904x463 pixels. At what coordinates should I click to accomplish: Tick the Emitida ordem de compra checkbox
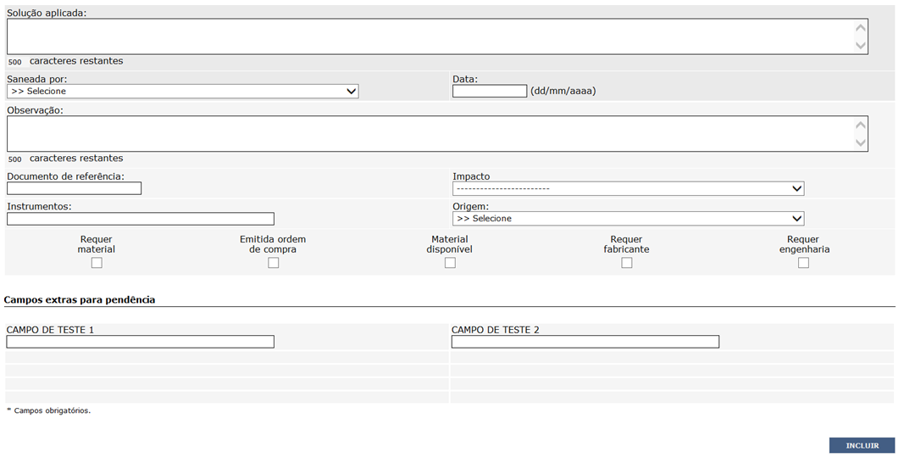274,263
